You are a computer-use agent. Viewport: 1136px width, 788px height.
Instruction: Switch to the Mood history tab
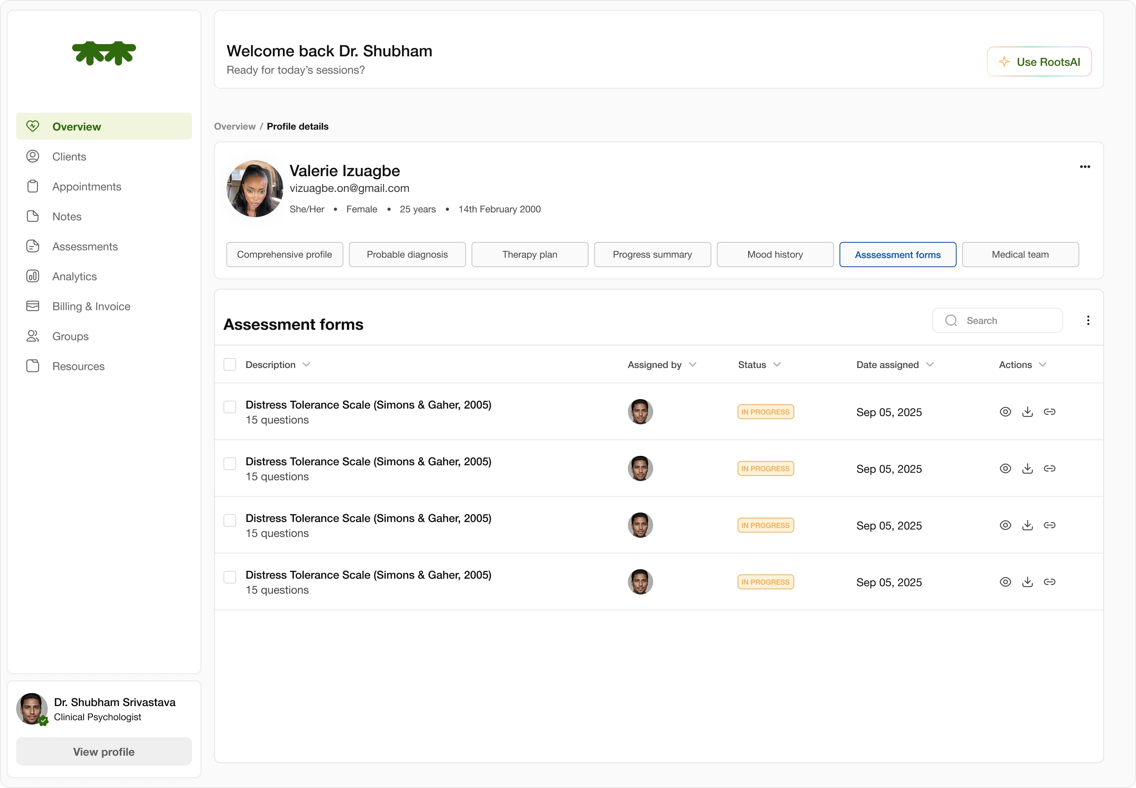click(x=775, y=254)
